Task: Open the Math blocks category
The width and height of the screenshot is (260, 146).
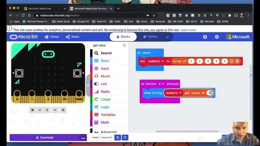Action: click(x=109, y=122)
